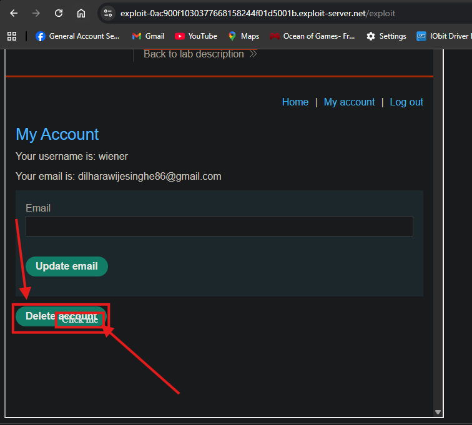Open the General Account Se... Facebook bookmark
This screenshot has width=472, height=425.
77,36
